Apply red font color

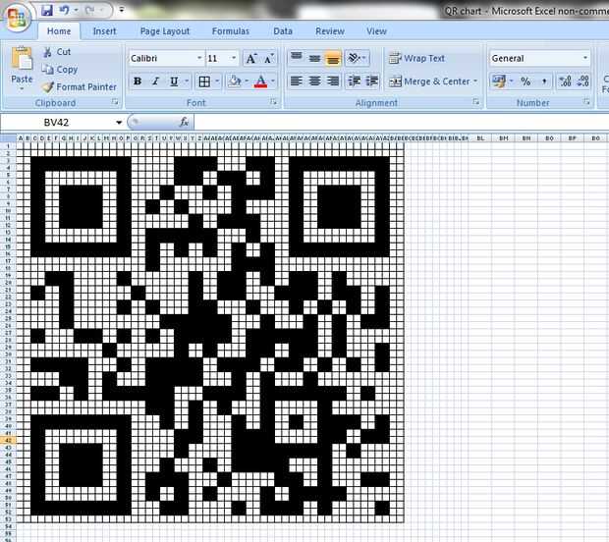[260, 81]
